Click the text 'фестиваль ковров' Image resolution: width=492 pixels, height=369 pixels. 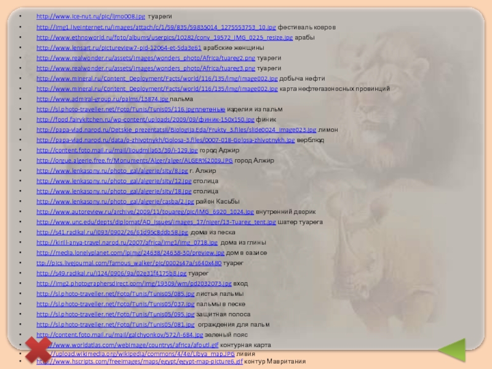point(306,27)
